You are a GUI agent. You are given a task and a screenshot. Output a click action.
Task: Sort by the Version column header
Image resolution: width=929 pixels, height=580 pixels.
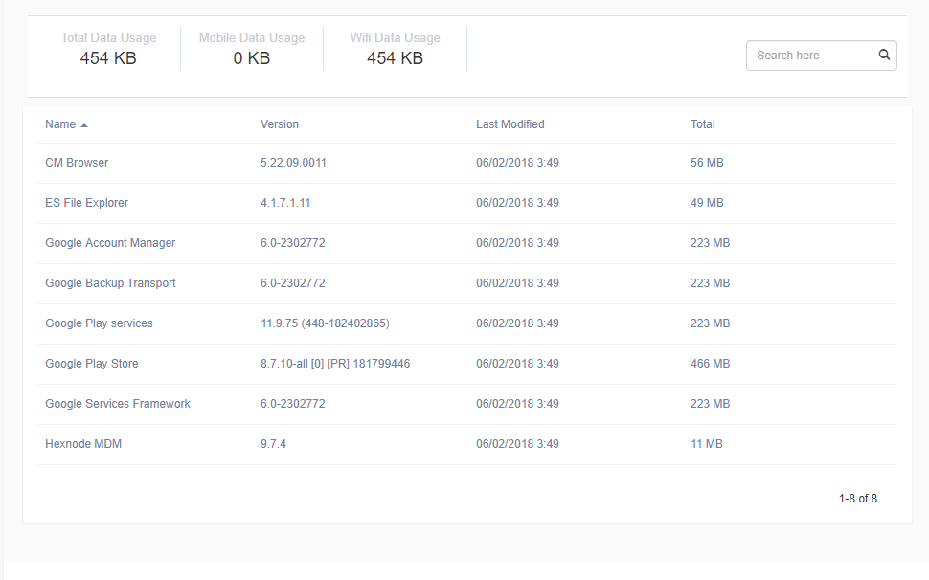pos(280,124)
